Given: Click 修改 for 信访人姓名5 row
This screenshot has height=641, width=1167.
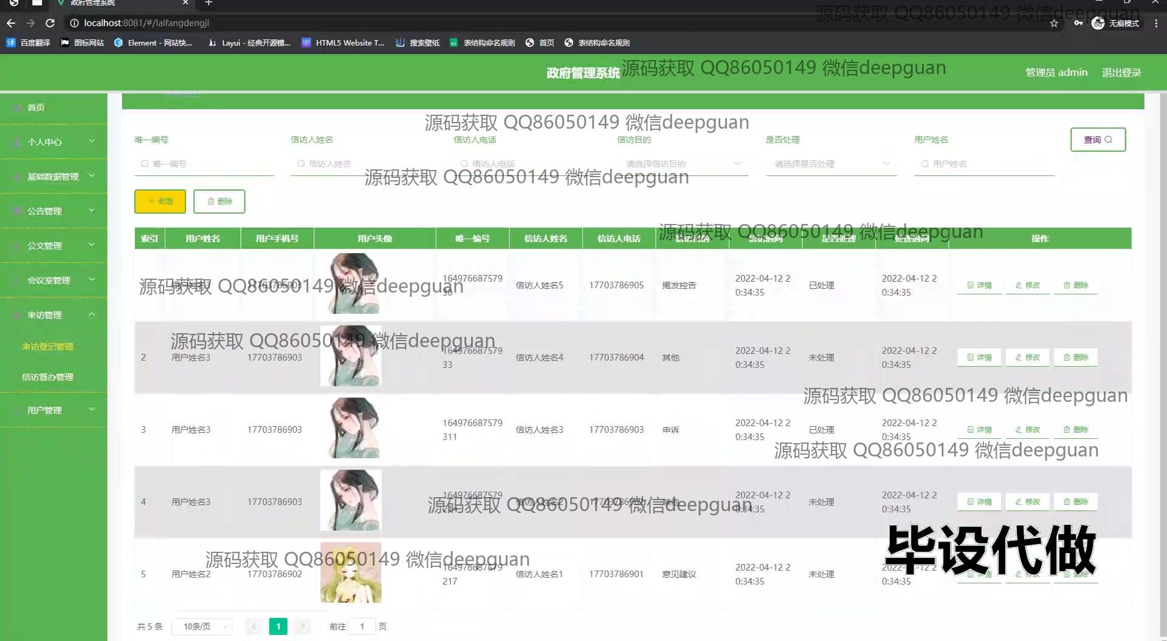Looking at the screenshot, I should (1027, 285).
